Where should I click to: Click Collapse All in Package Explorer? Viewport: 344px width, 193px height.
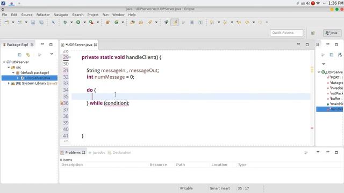pyautogui.click(x=19, y=55)
